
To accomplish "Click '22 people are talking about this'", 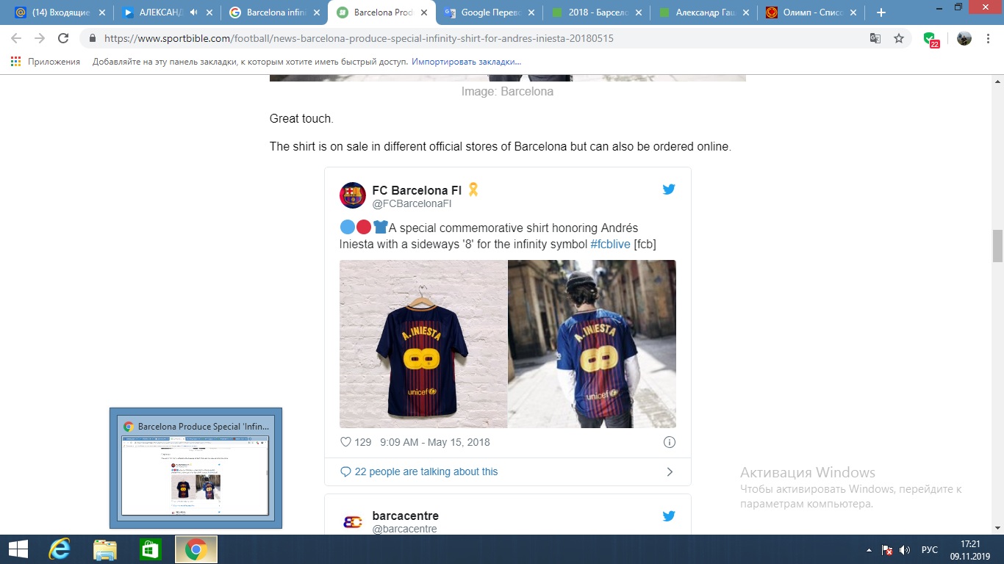I will 426,471.
